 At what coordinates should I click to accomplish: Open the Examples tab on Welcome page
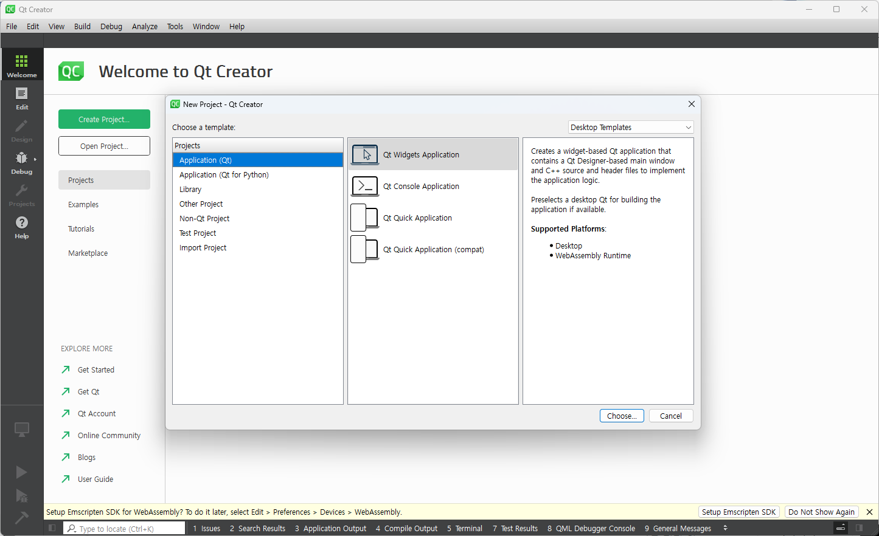104,204
